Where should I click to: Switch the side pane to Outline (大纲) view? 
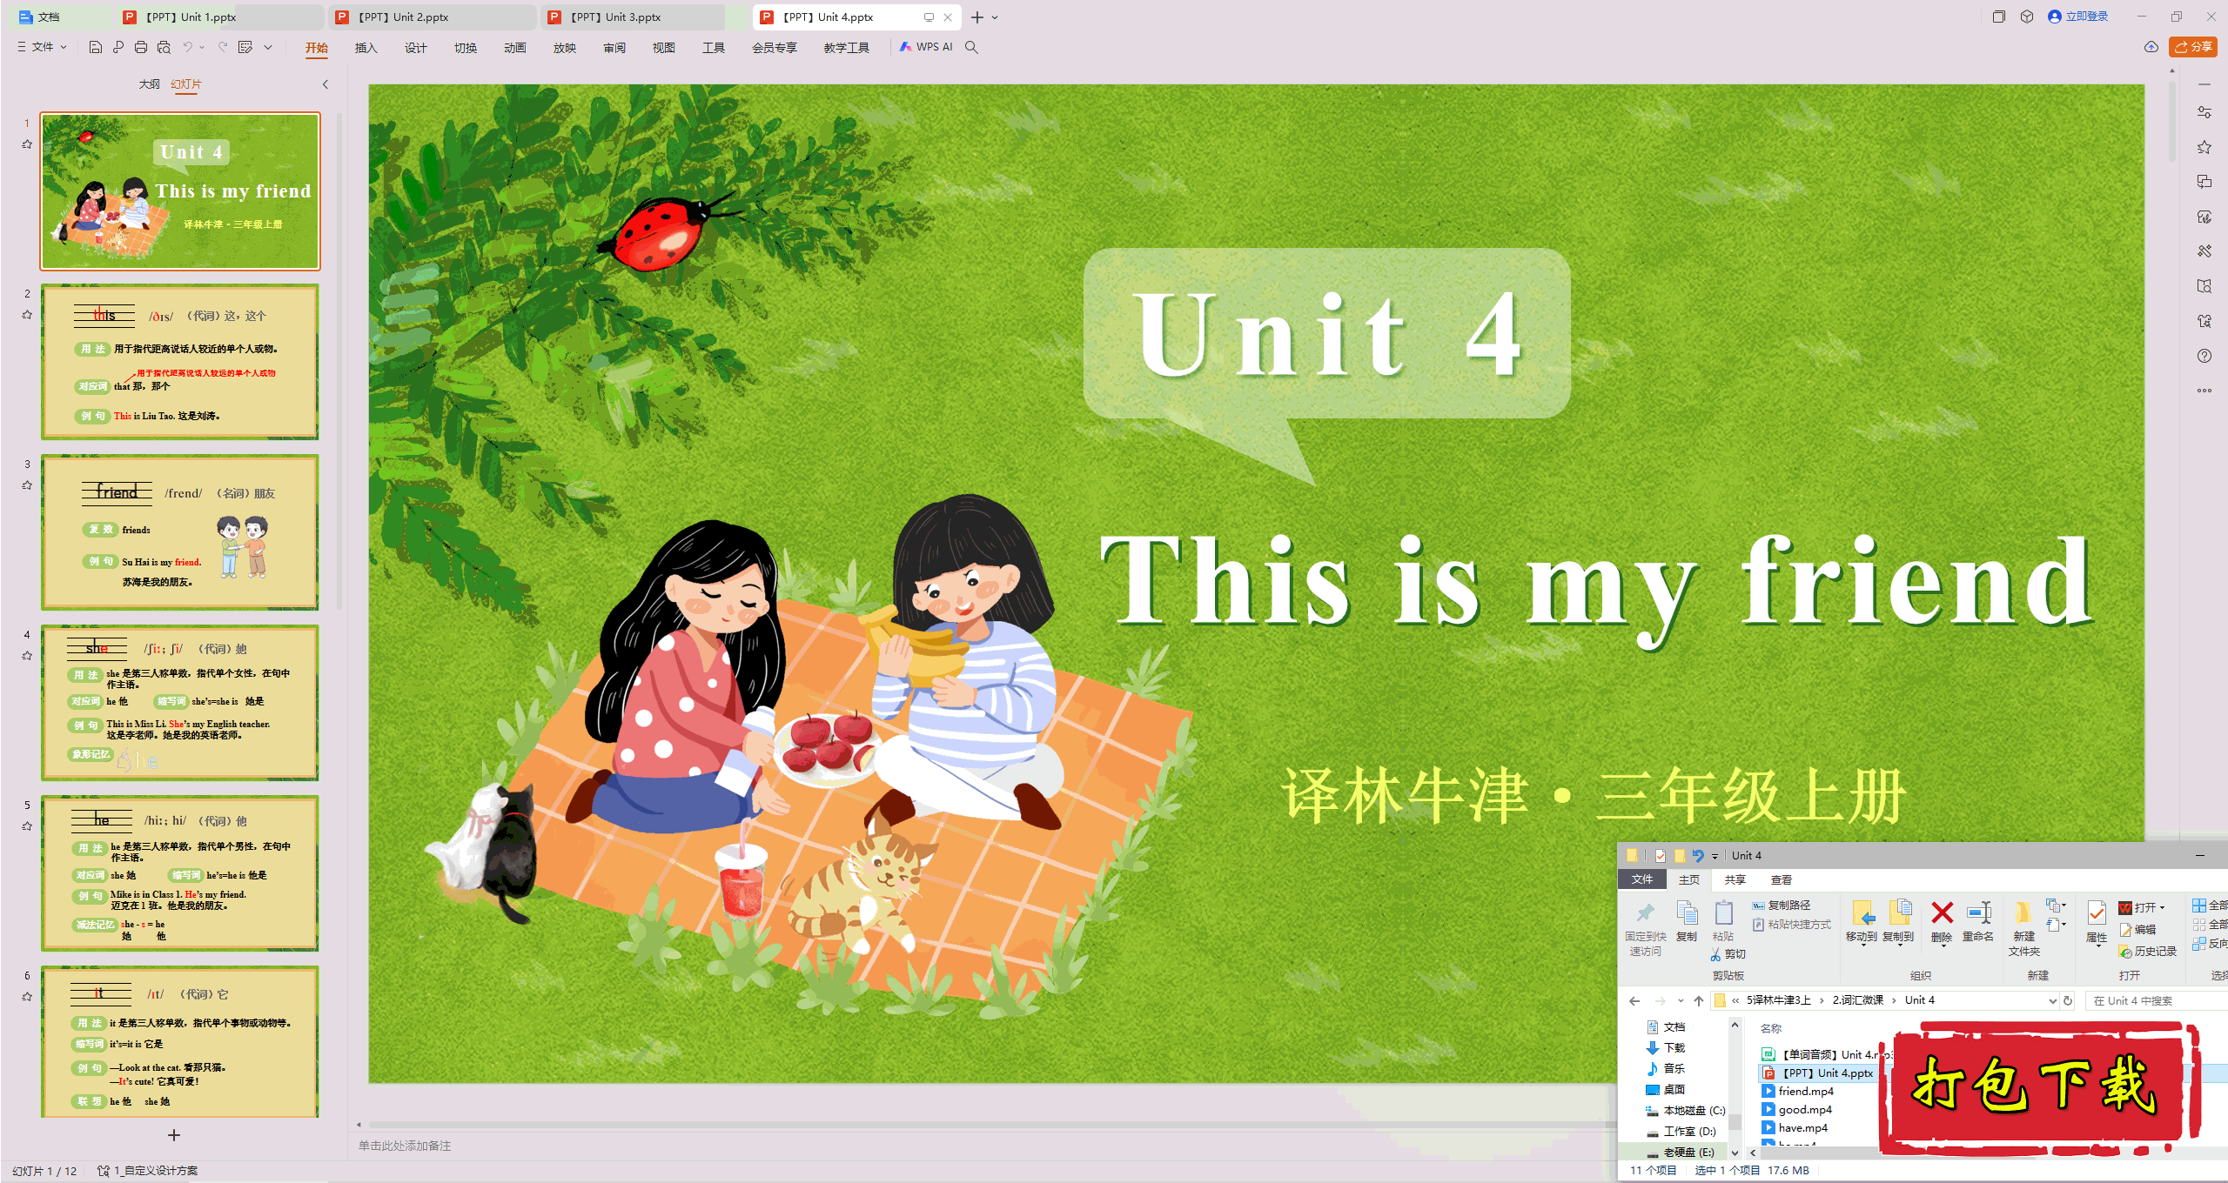(x=150, y=84)
